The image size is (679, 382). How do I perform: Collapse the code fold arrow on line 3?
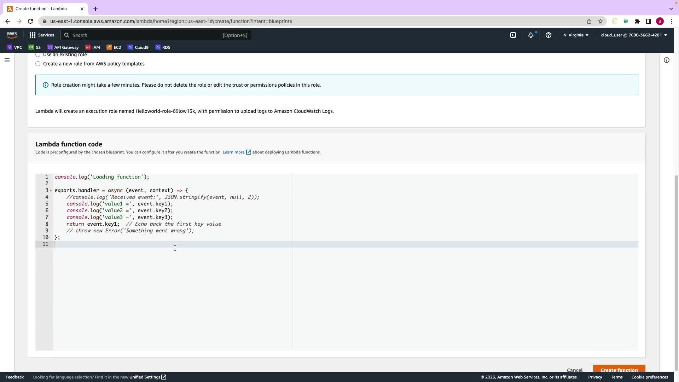(51, 190)
